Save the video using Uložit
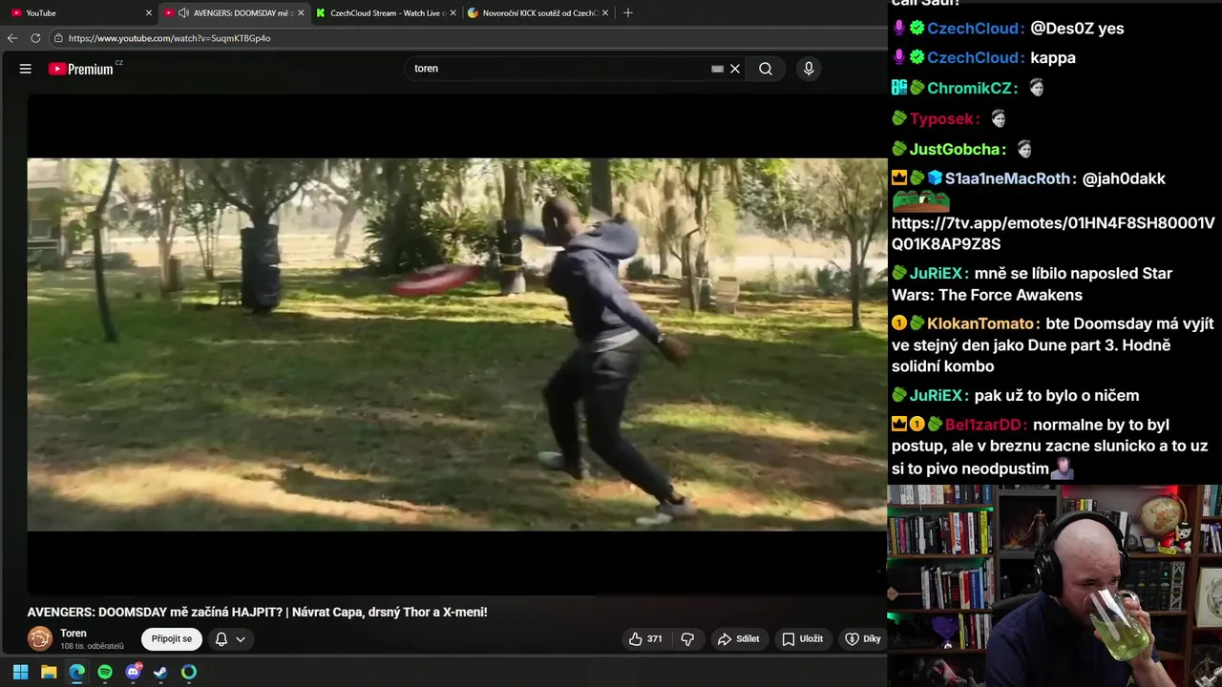Viewport: 1222px width, 687px height. pyautogui.click(x=802, y=639)
